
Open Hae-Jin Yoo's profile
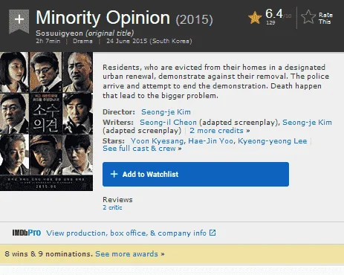(210, 141)
